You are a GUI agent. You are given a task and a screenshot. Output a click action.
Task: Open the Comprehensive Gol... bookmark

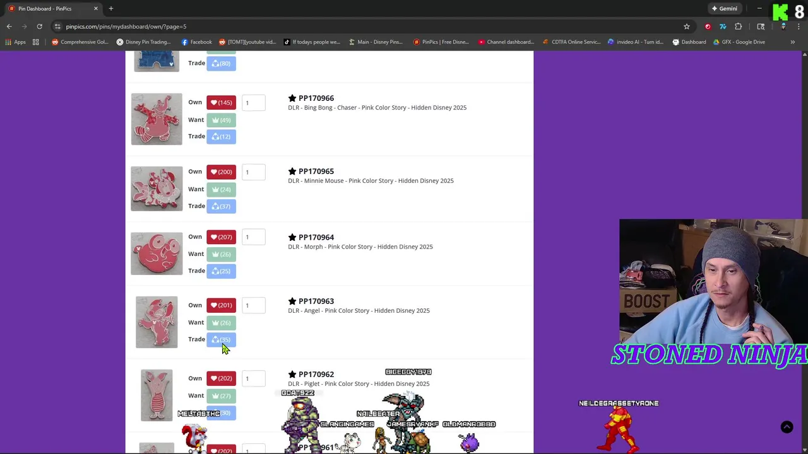[80, 42]
